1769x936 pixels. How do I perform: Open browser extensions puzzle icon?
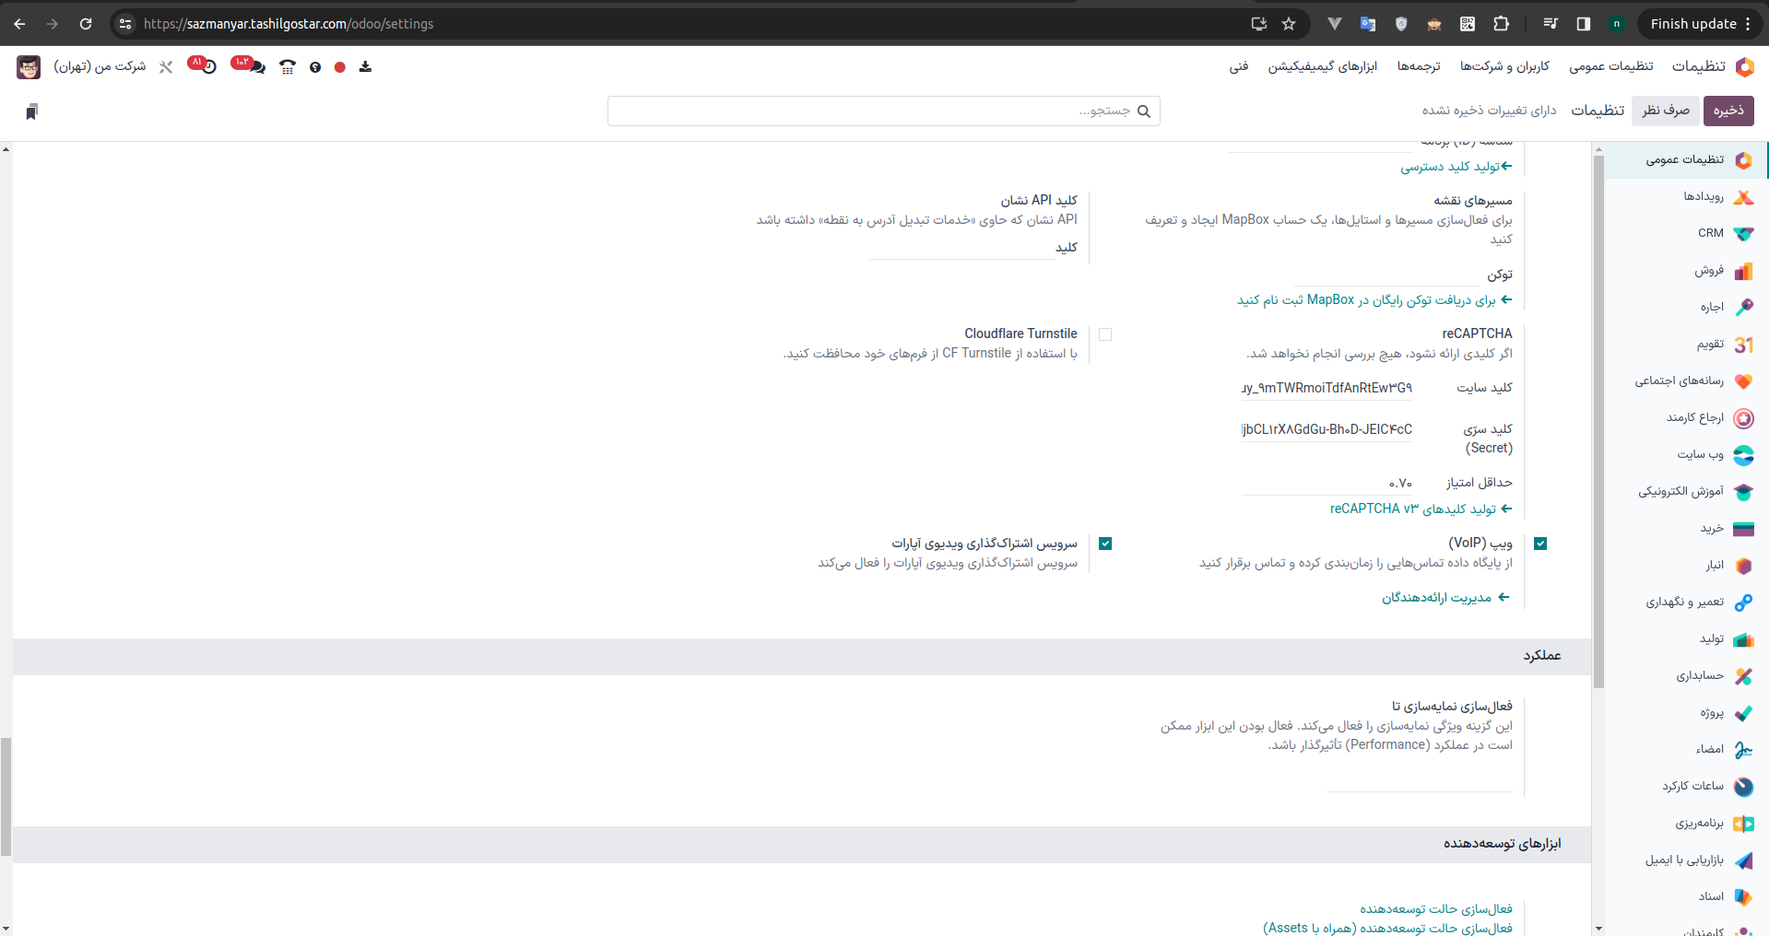1501,24
